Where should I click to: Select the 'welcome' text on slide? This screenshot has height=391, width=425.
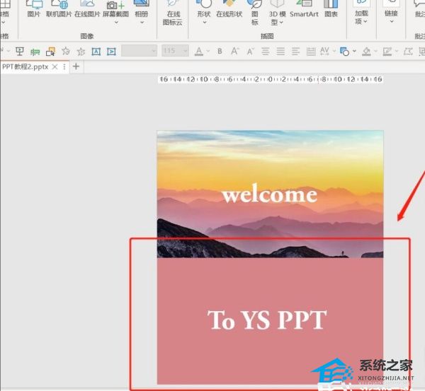coord(269,194)
